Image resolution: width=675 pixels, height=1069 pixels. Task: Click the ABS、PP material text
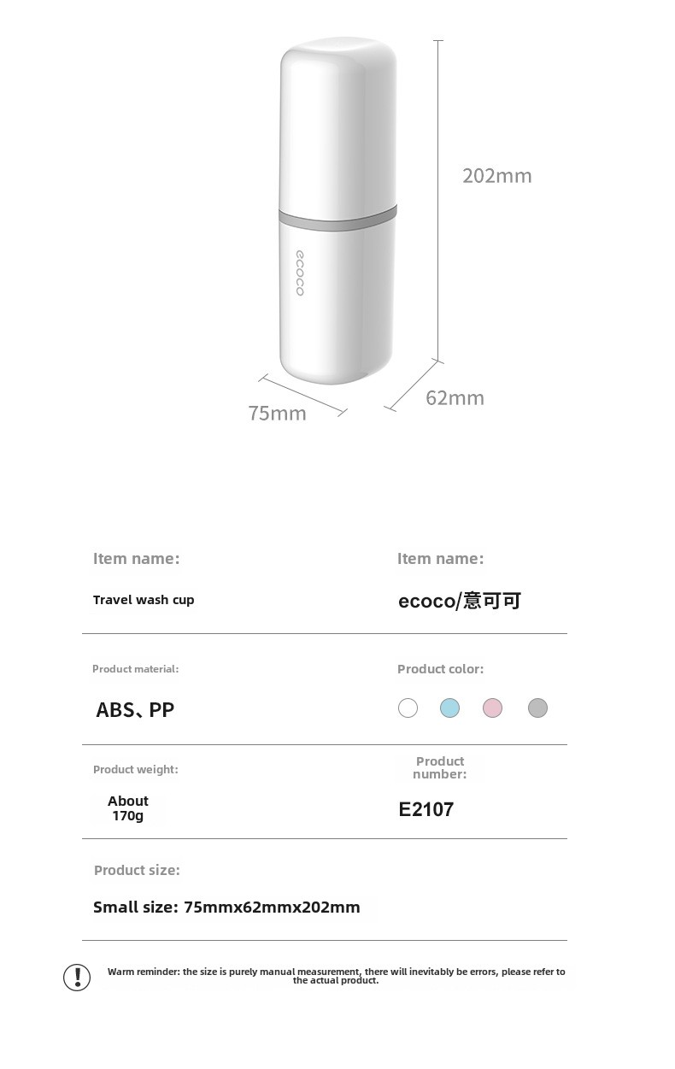click(135, 710)
